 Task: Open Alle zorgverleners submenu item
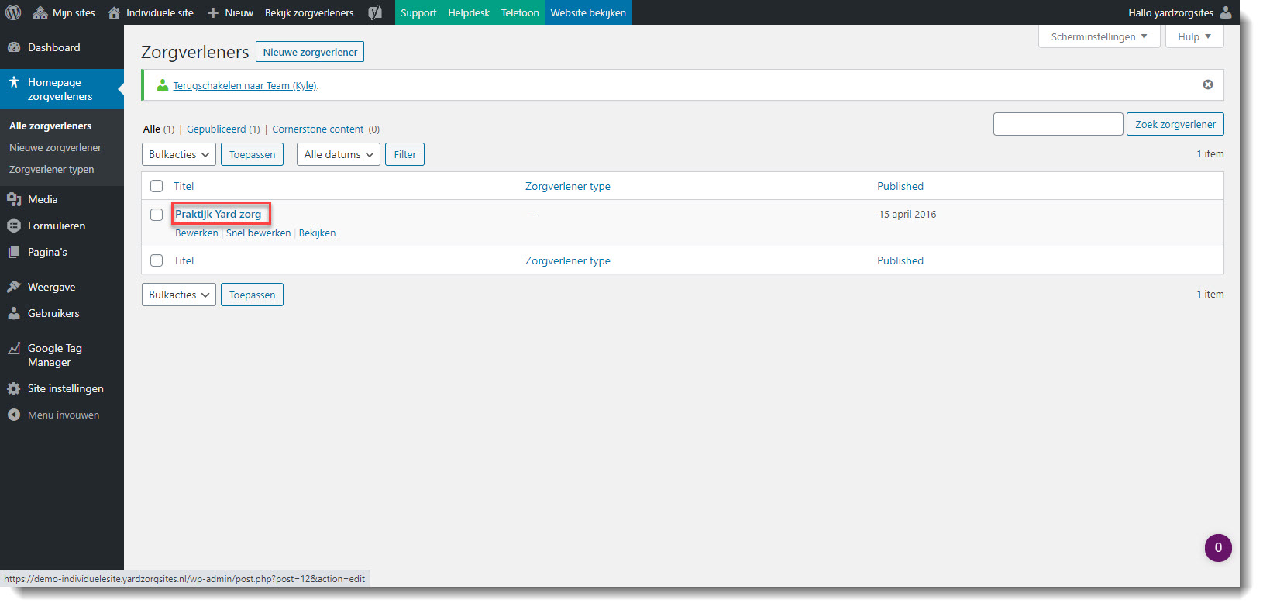(50, 126)
